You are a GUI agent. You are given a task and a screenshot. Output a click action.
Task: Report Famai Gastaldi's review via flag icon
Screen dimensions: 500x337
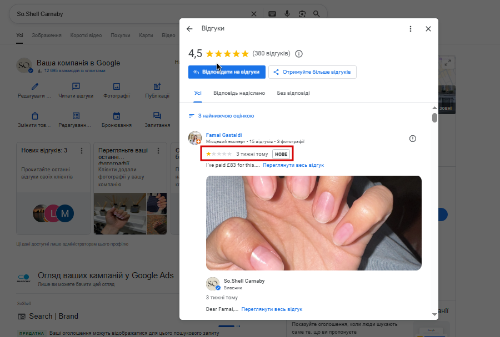[x=413, y=139]
